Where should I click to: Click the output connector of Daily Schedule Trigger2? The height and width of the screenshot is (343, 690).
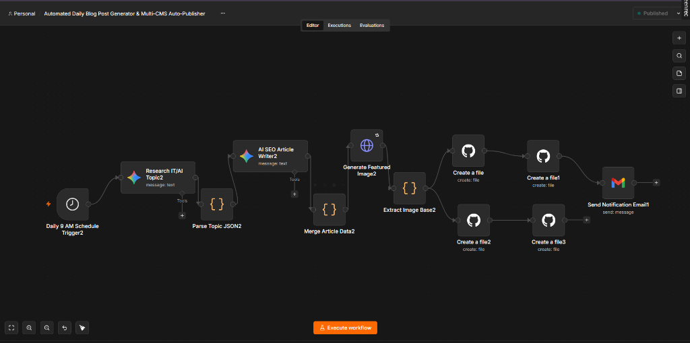[x=88, y=204]
